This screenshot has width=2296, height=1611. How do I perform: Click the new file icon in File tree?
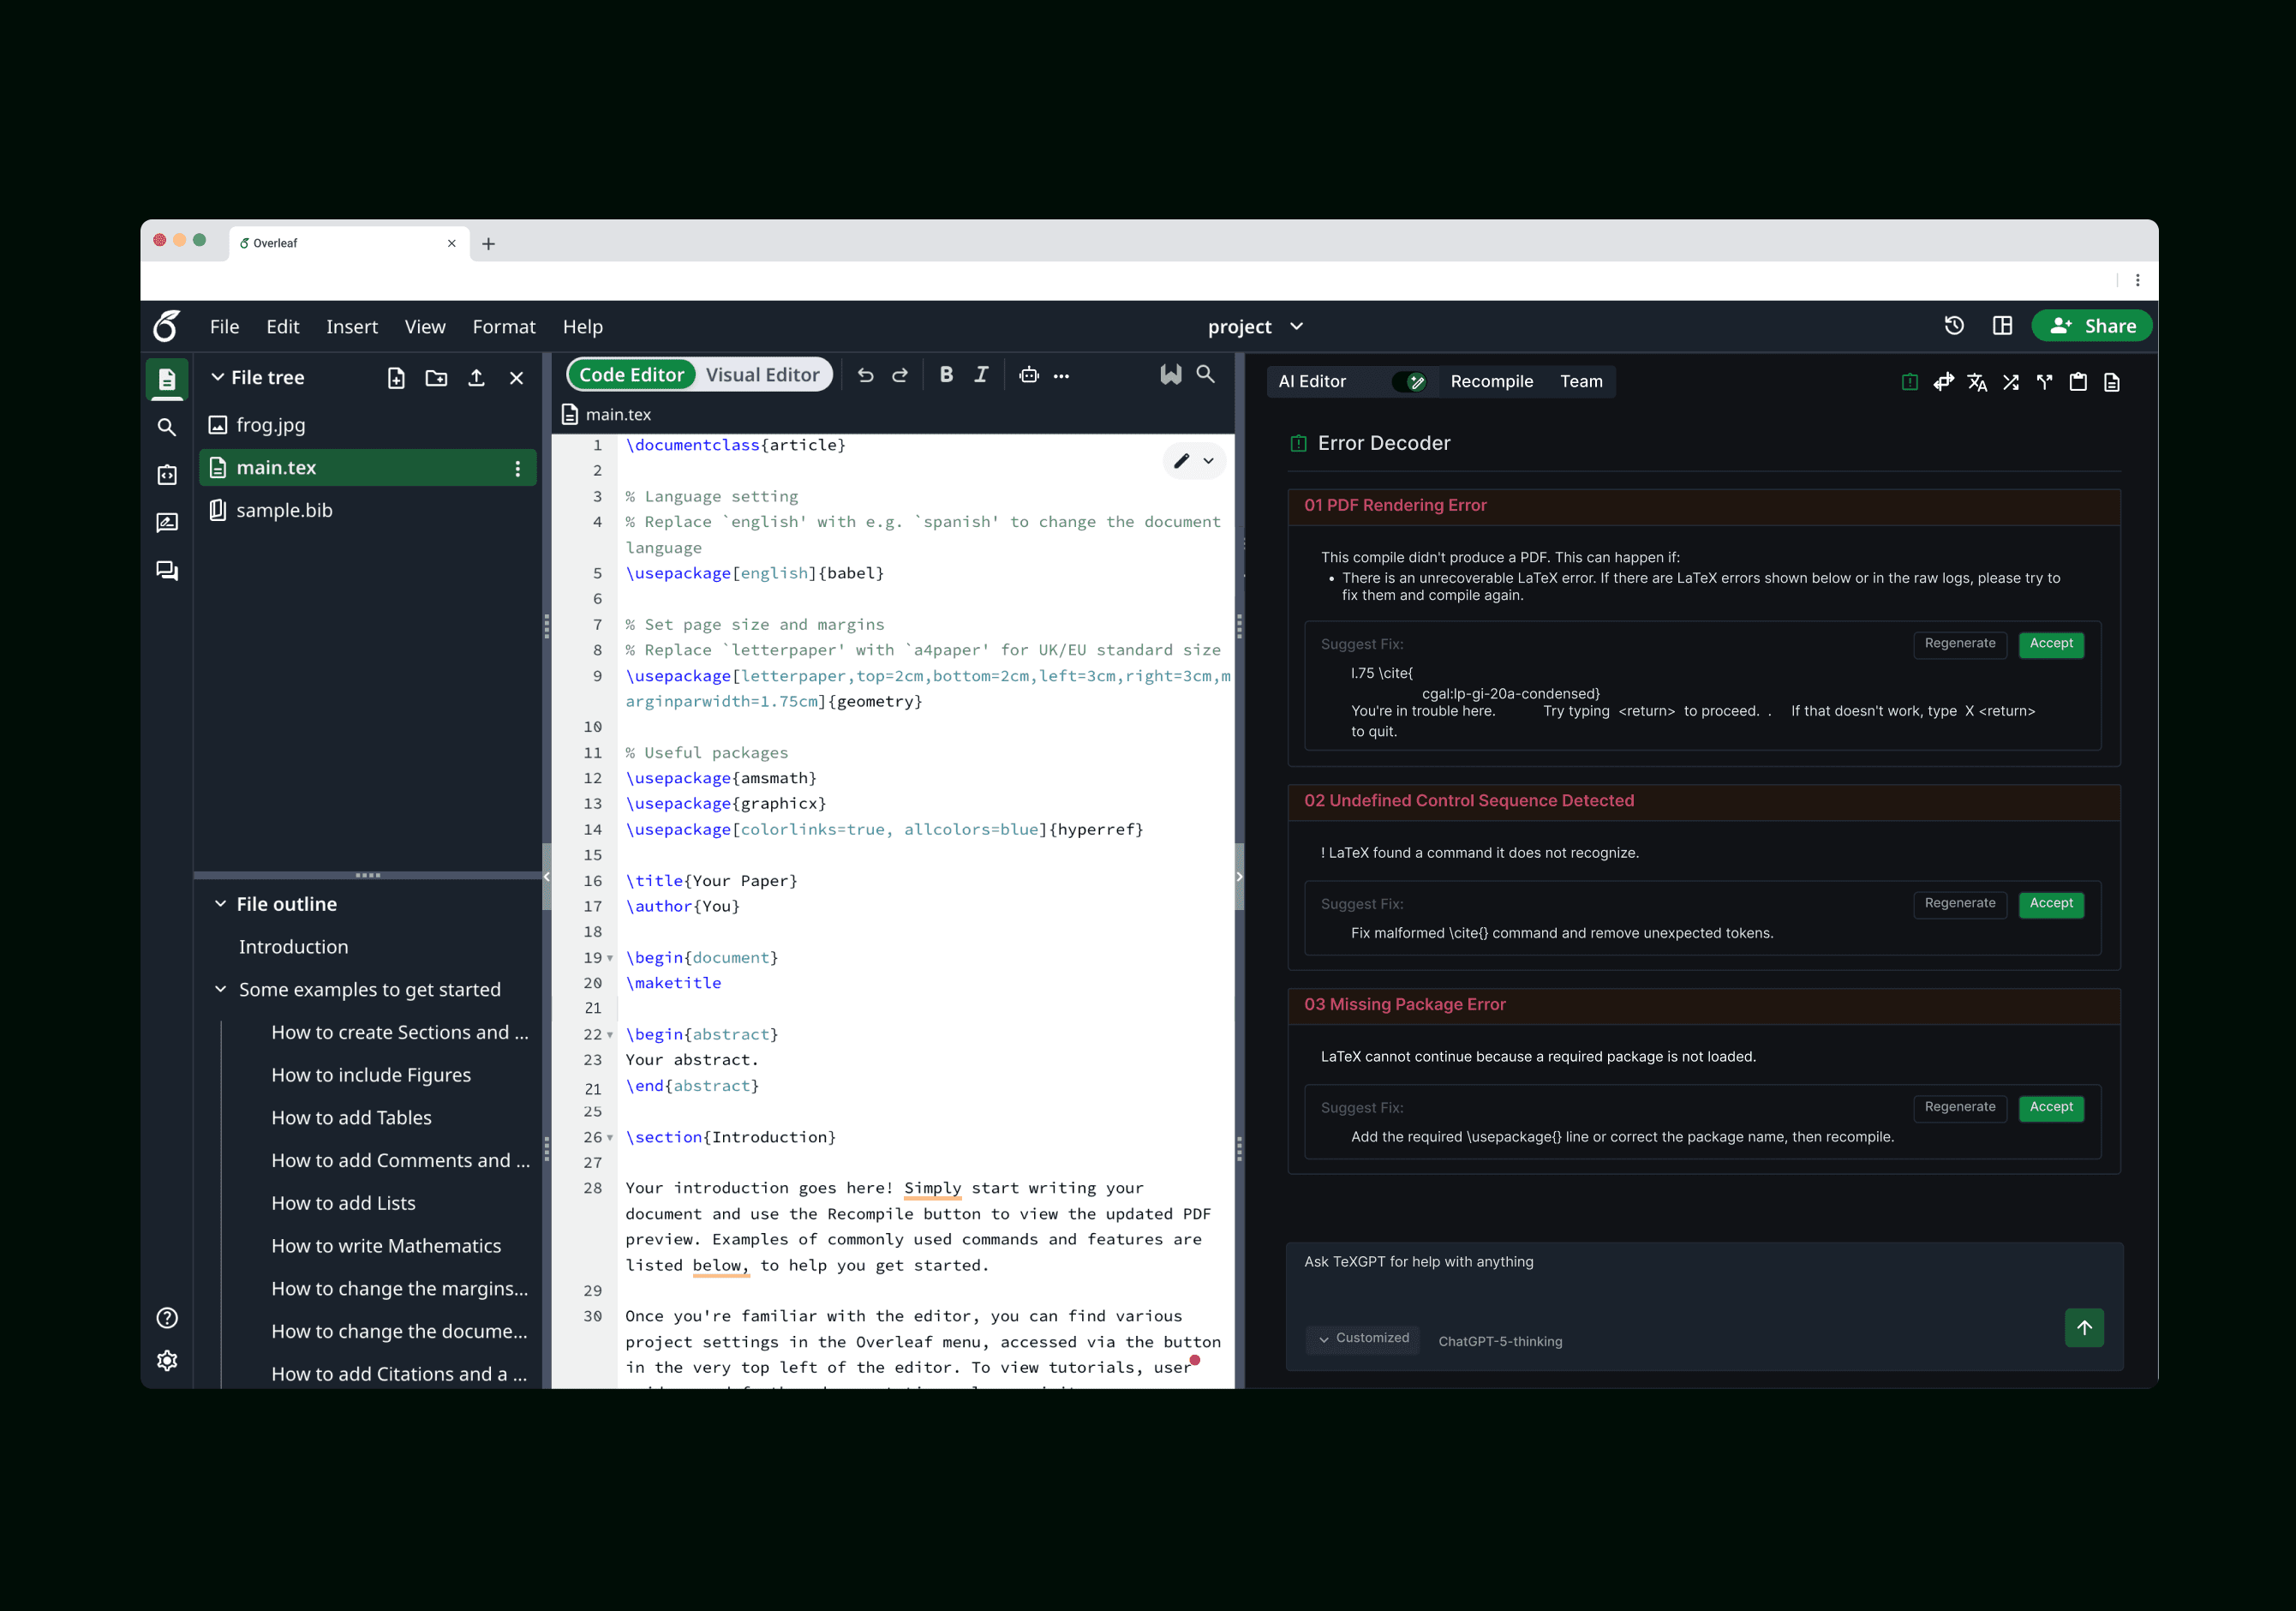pyautogui.click(x=396, y=378)
